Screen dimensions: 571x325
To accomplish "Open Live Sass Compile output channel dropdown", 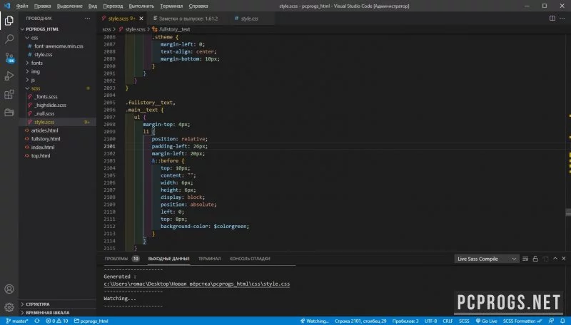I will pyautogui.click(x=486, y=259).
